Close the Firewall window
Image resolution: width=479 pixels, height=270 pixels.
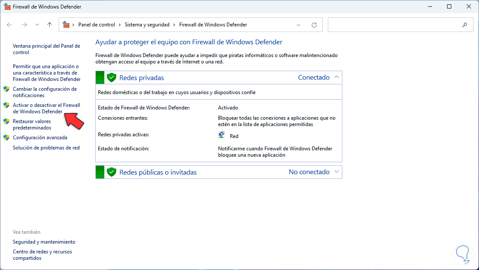(469, 6)
